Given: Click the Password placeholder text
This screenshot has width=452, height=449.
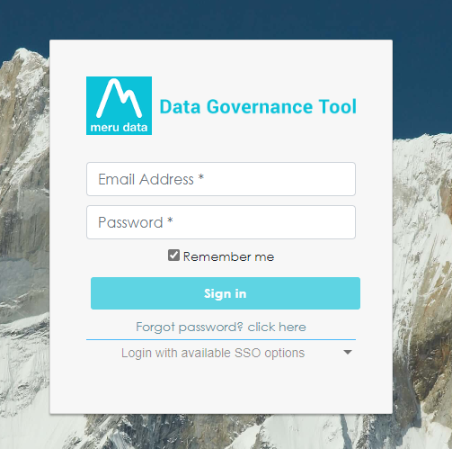Looking at the screenshot, I should pyautogui.click(x=130, y=222).
